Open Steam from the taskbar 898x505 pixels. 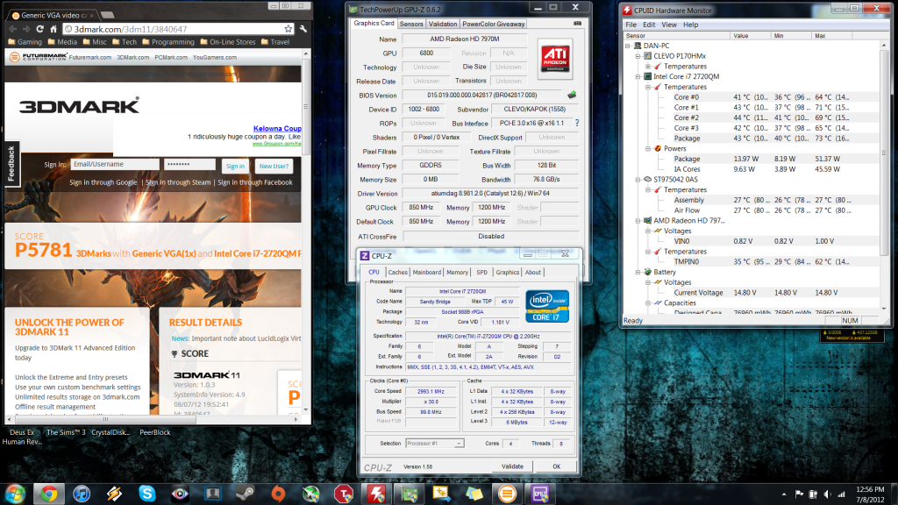coord(246,494)
